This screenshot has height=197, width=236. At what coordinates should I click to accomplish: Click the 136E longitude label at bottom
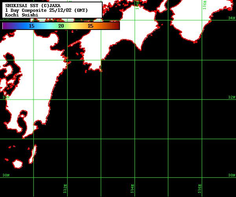pos(200,188)
